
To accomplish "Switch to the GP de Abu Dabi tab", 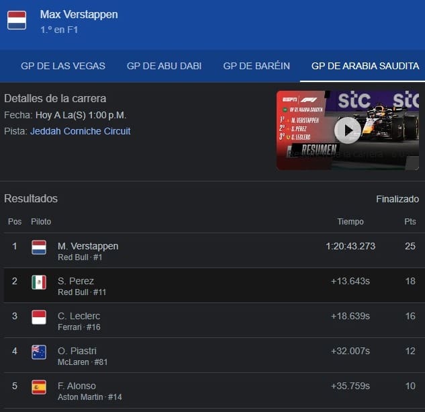I will 164,66.
